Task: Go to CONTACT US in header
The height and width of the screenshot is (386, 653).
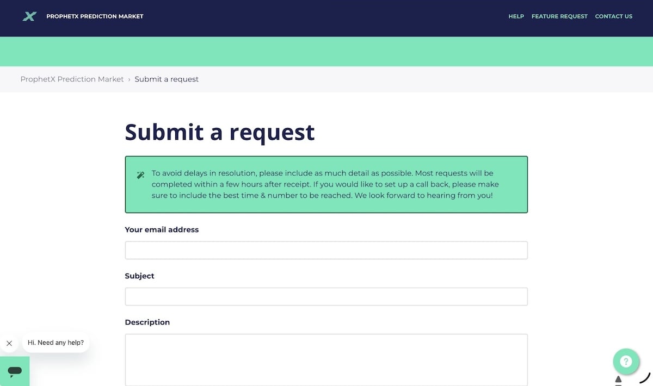Action: (613, 16)
